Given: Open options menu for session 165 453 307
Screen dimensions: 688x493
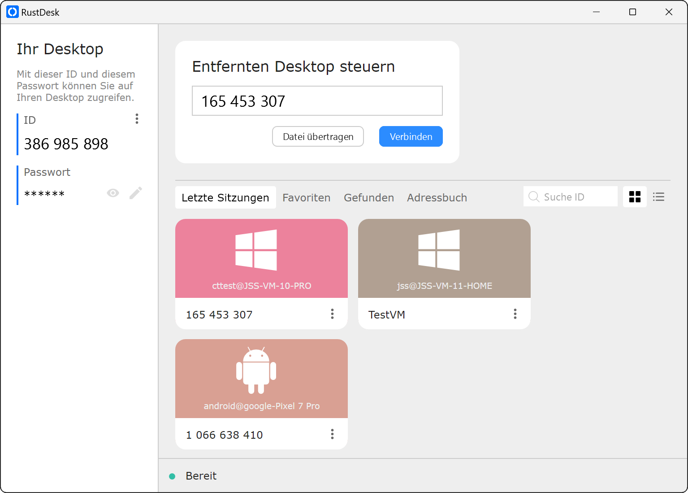Looking at the screenshot, I should (x=332, y=314).
